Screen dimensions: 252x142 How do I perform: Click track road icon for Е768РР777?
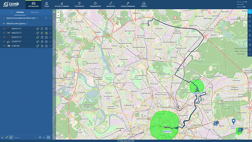coord(42,41)
